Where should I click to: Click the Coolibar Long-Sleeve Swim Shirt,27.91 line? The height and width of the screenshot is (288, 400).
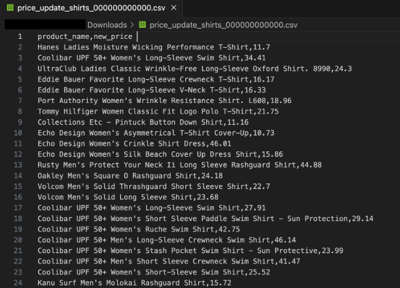click(151, 208)
